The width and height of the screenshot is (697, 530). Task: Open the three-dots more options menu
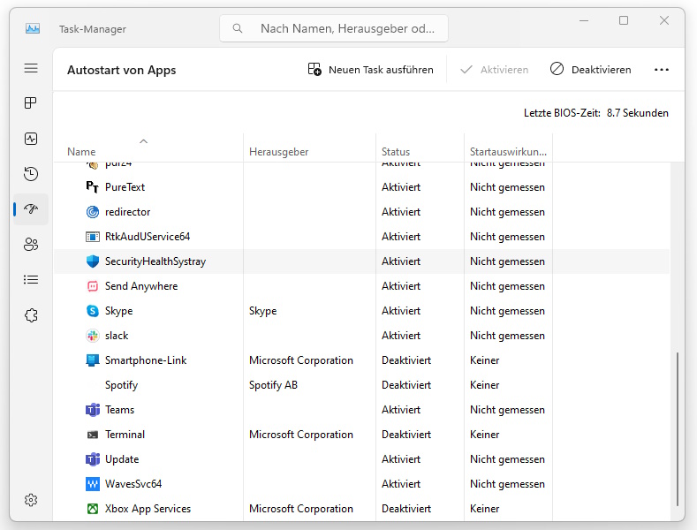tap(662, 70)
